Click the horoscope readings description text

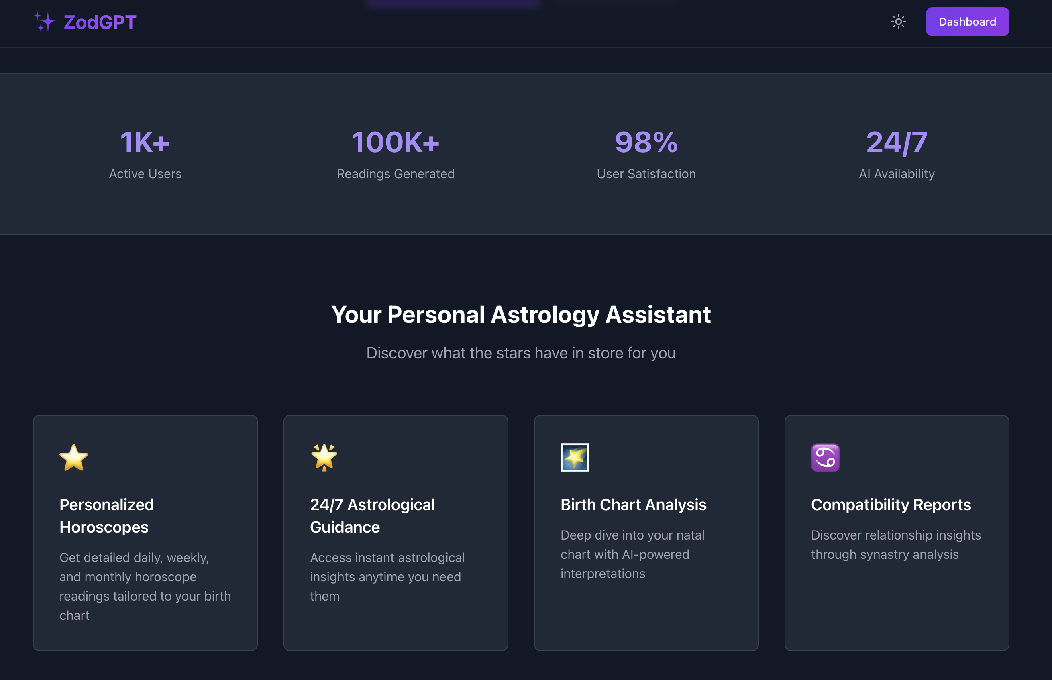(145, 586)
